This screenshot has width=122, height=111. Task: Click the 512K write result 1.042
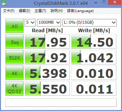point(94,57)
